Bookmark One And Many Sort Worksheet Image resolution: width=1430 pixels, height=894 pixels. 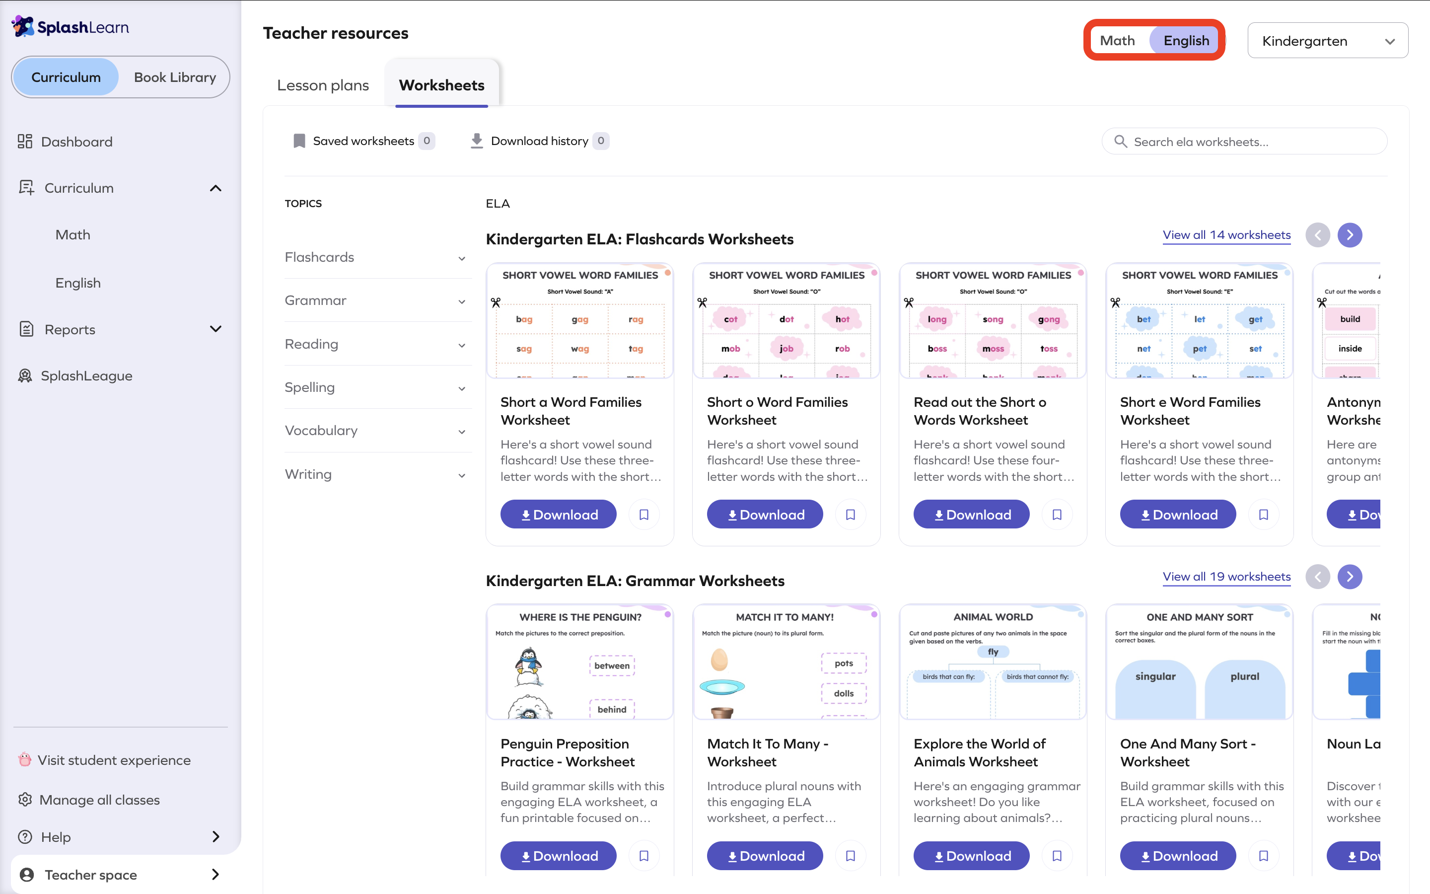(1263, 856)
